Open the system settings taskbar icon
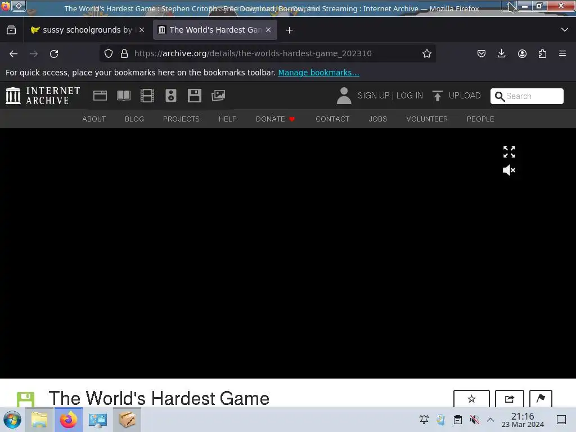 pos(98,420)
